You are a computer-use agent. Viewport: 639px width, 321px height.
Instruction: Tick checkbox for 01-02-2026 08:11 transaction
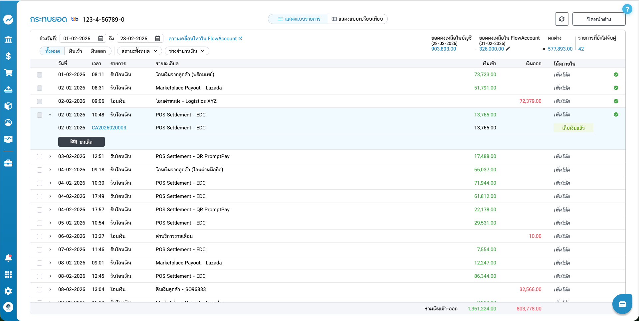40,75
